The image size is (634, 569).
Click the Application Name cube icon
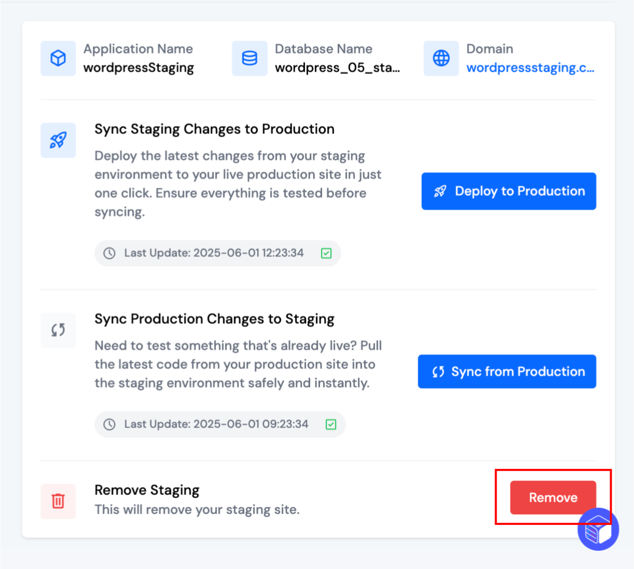58,58
